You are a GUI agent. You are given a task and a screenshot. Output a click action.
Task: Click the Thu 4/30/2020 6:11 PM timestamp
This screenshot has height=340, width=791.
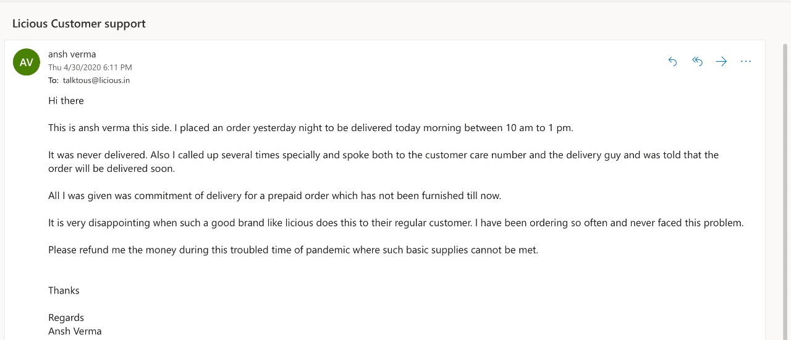pos(90,67)
